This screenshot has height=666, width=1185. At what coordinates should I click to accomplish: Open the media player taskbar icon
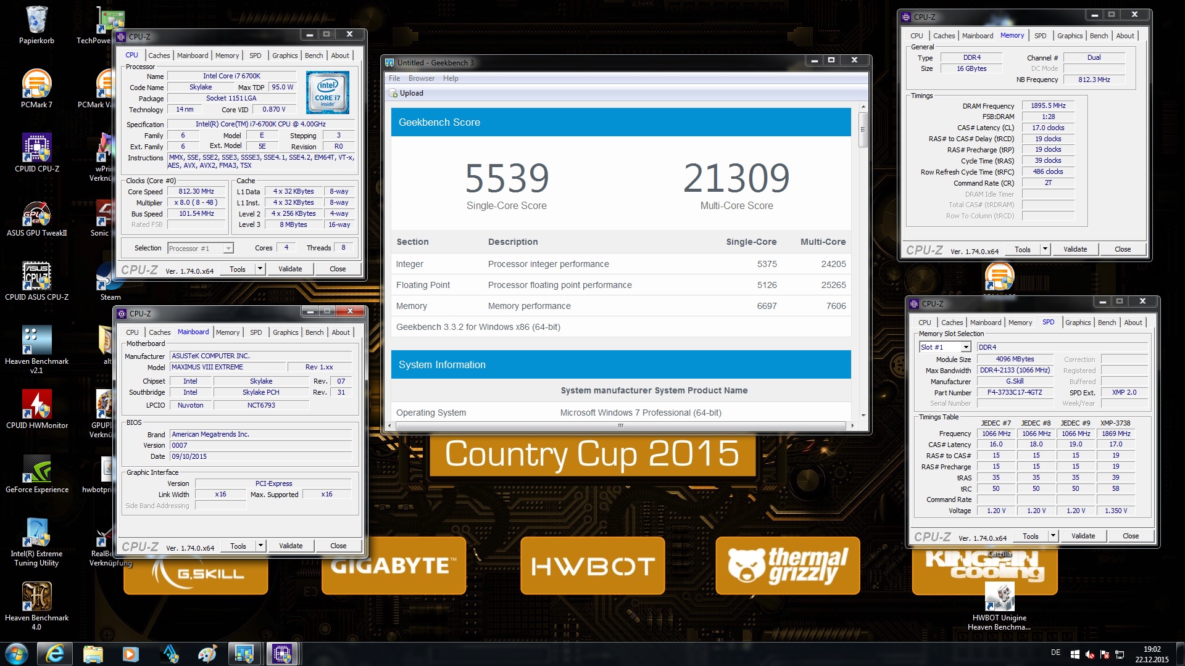130,654
